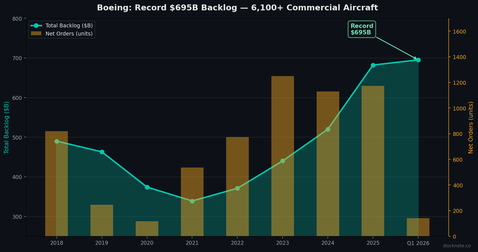478x252 pixels.
Task: Click the 'Record $695B' annotation box
Action: tap(362, 29)
